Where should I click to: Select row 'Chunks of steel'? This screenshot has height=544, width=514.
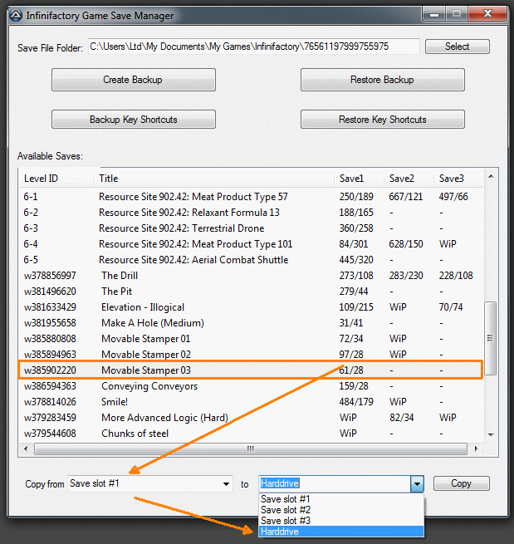pos(251,434)
